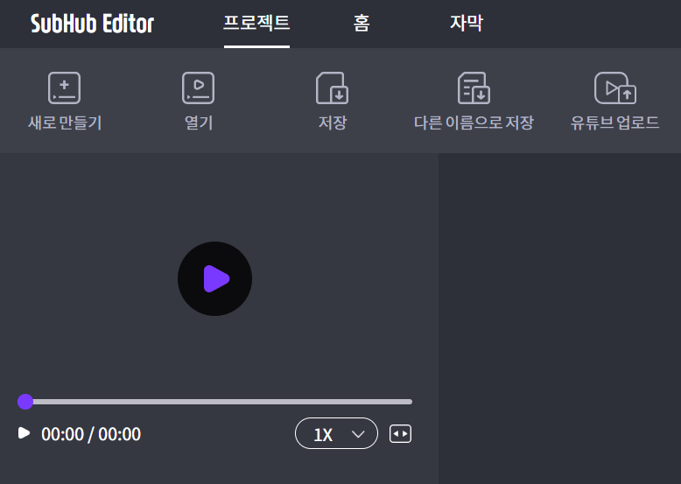The width and height of the screenshot is (681, 484).
Task: Click the purple seek bar handle
Action: (25, 402)
